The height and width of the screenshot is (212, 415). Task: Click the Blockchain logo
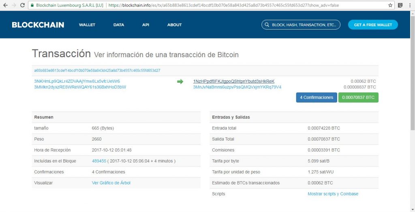coord(38,25)
